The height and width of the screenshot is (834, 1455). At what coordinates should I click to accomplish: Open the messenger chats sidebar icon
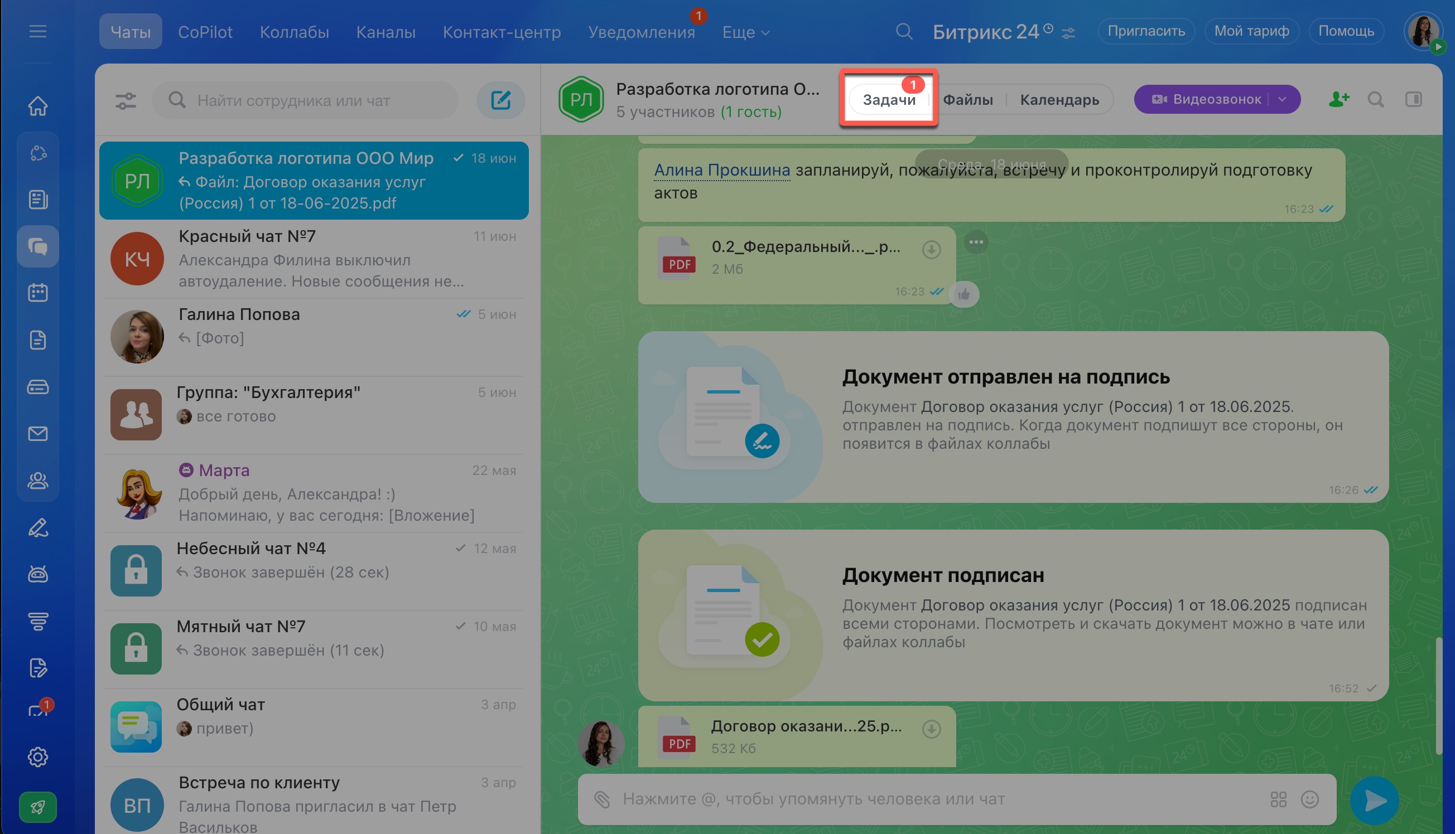click(38, 246)
